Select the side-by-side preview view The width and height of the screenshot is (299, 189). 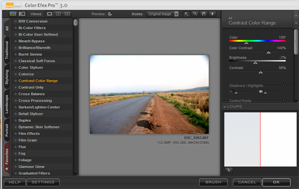tap(67, 14)
